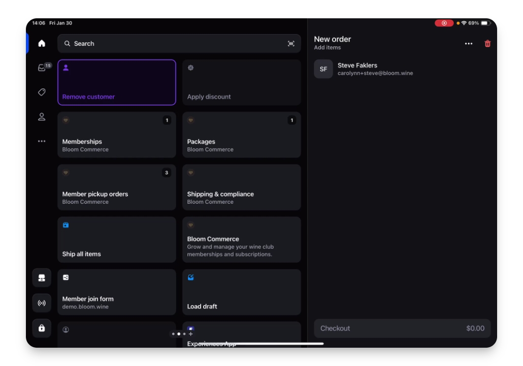This screenshot has width=523, height=366.
Task: Lock the POS with padlock icon
Action: 42,328
